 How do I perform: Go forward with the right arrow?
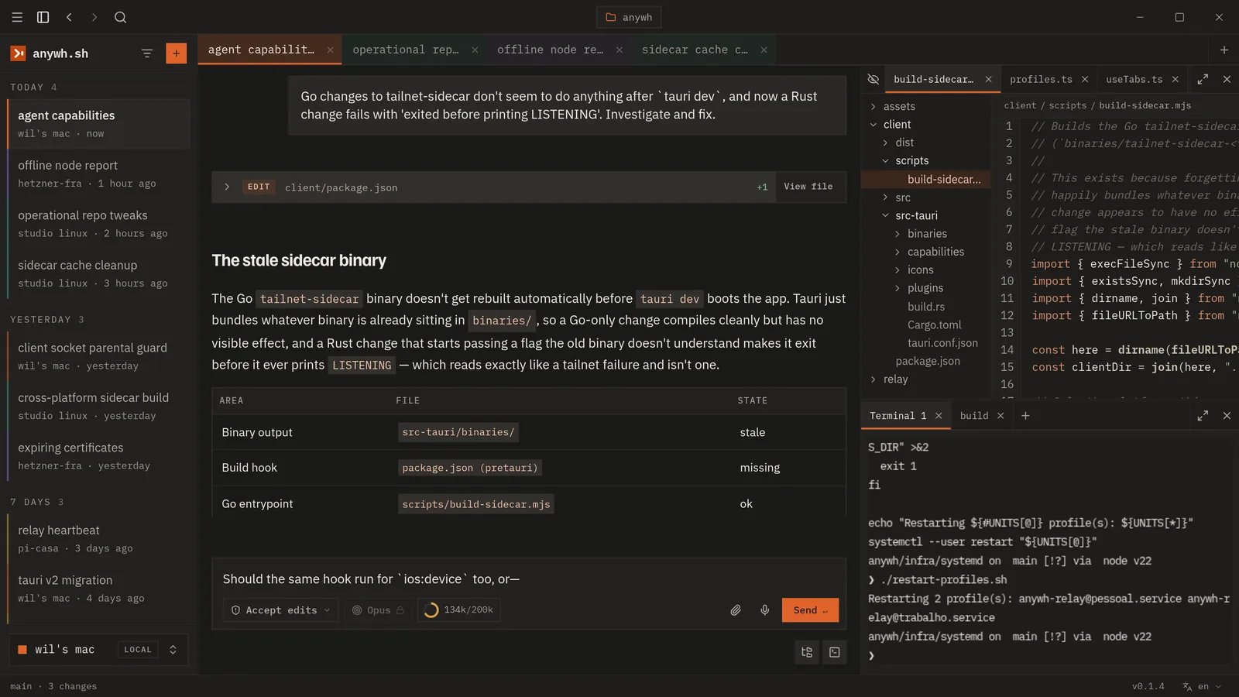pos(94,17)
